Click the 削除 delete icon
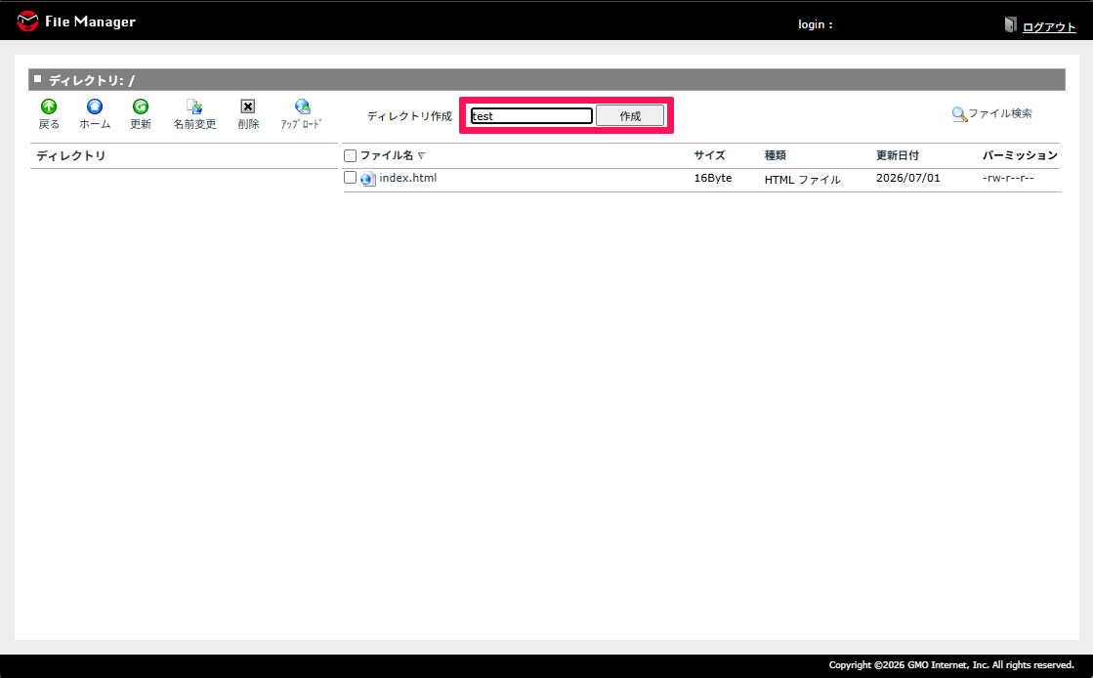Screen dimensions: 1093x678 pyautogui.click(x=248, y=106)
